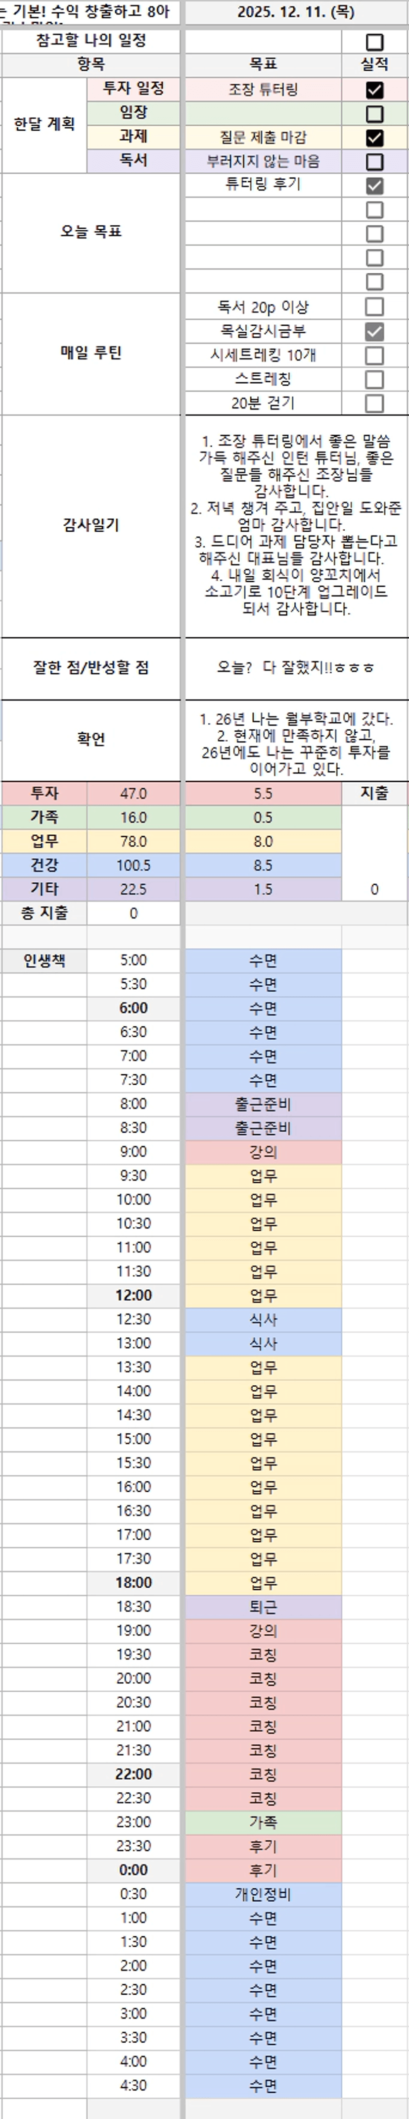Mark the 20분 걷기 checkbox
Screen dimensions: 409x2119
click(x=374, y=403)
